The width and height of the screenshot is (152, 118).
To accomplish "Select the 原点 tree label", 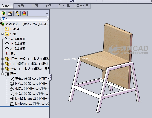I will pos(13,54).
